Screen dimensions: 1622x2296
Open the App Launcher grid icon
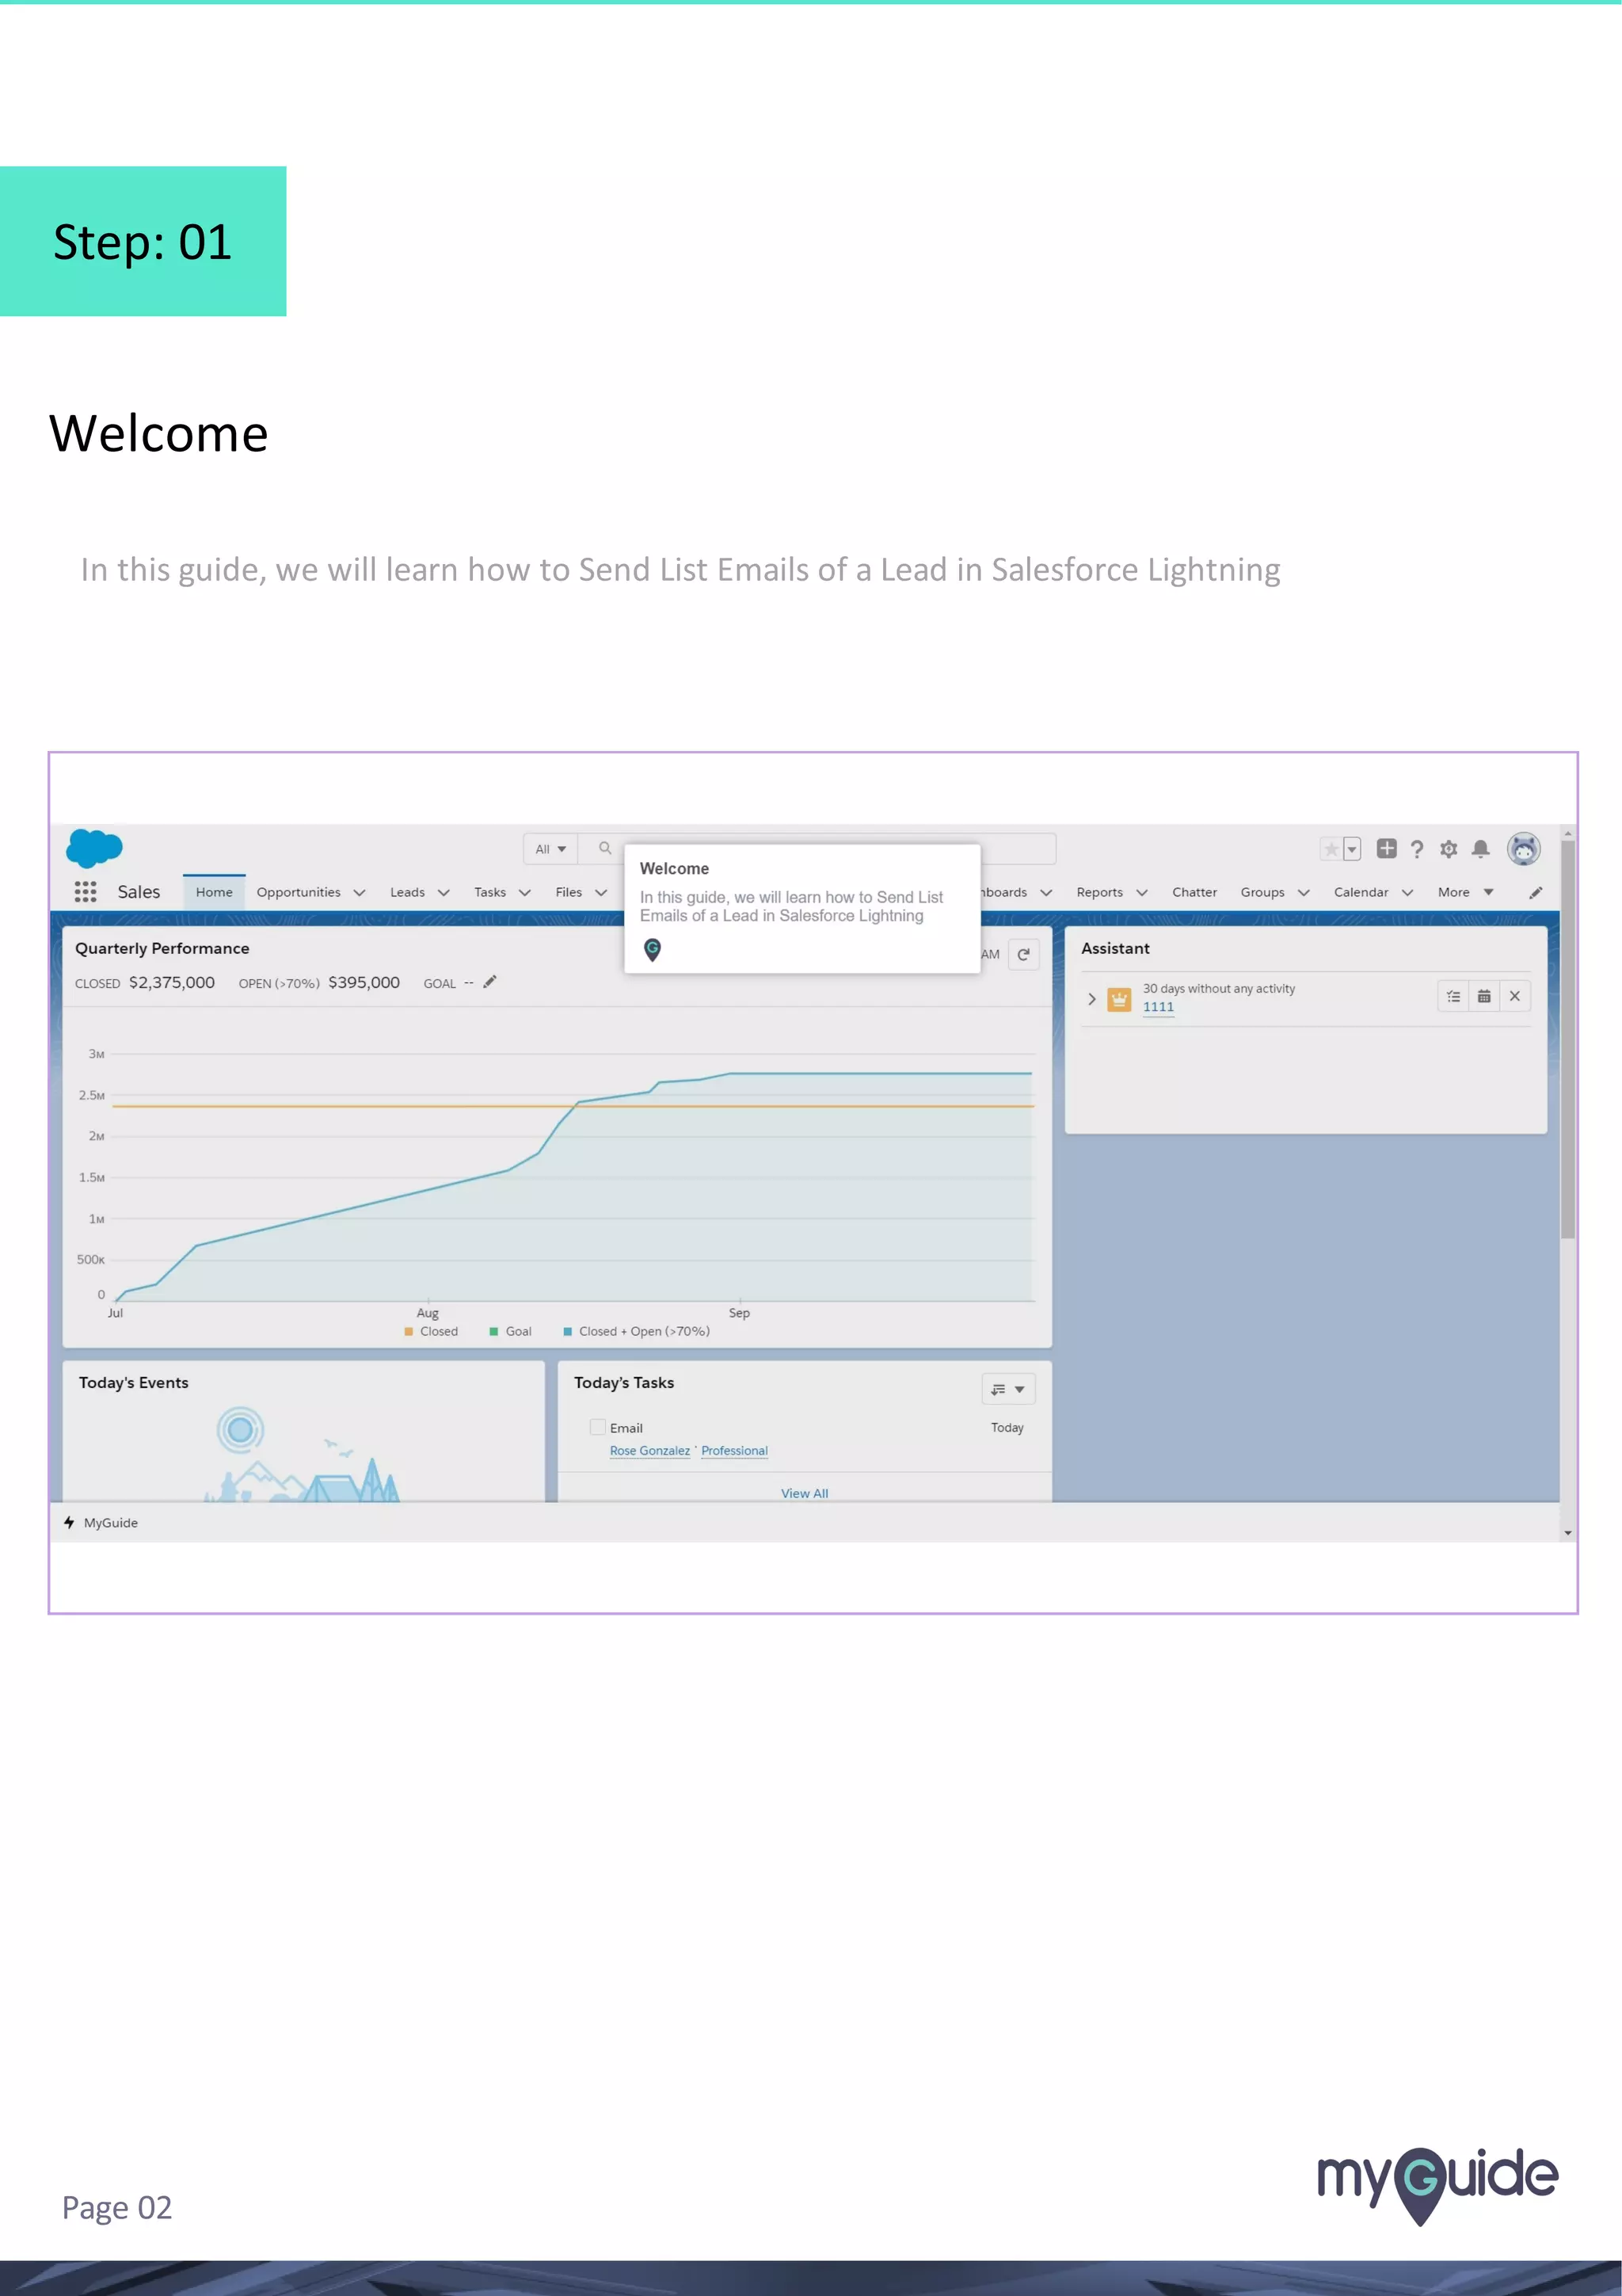click(x=85, y=892)
